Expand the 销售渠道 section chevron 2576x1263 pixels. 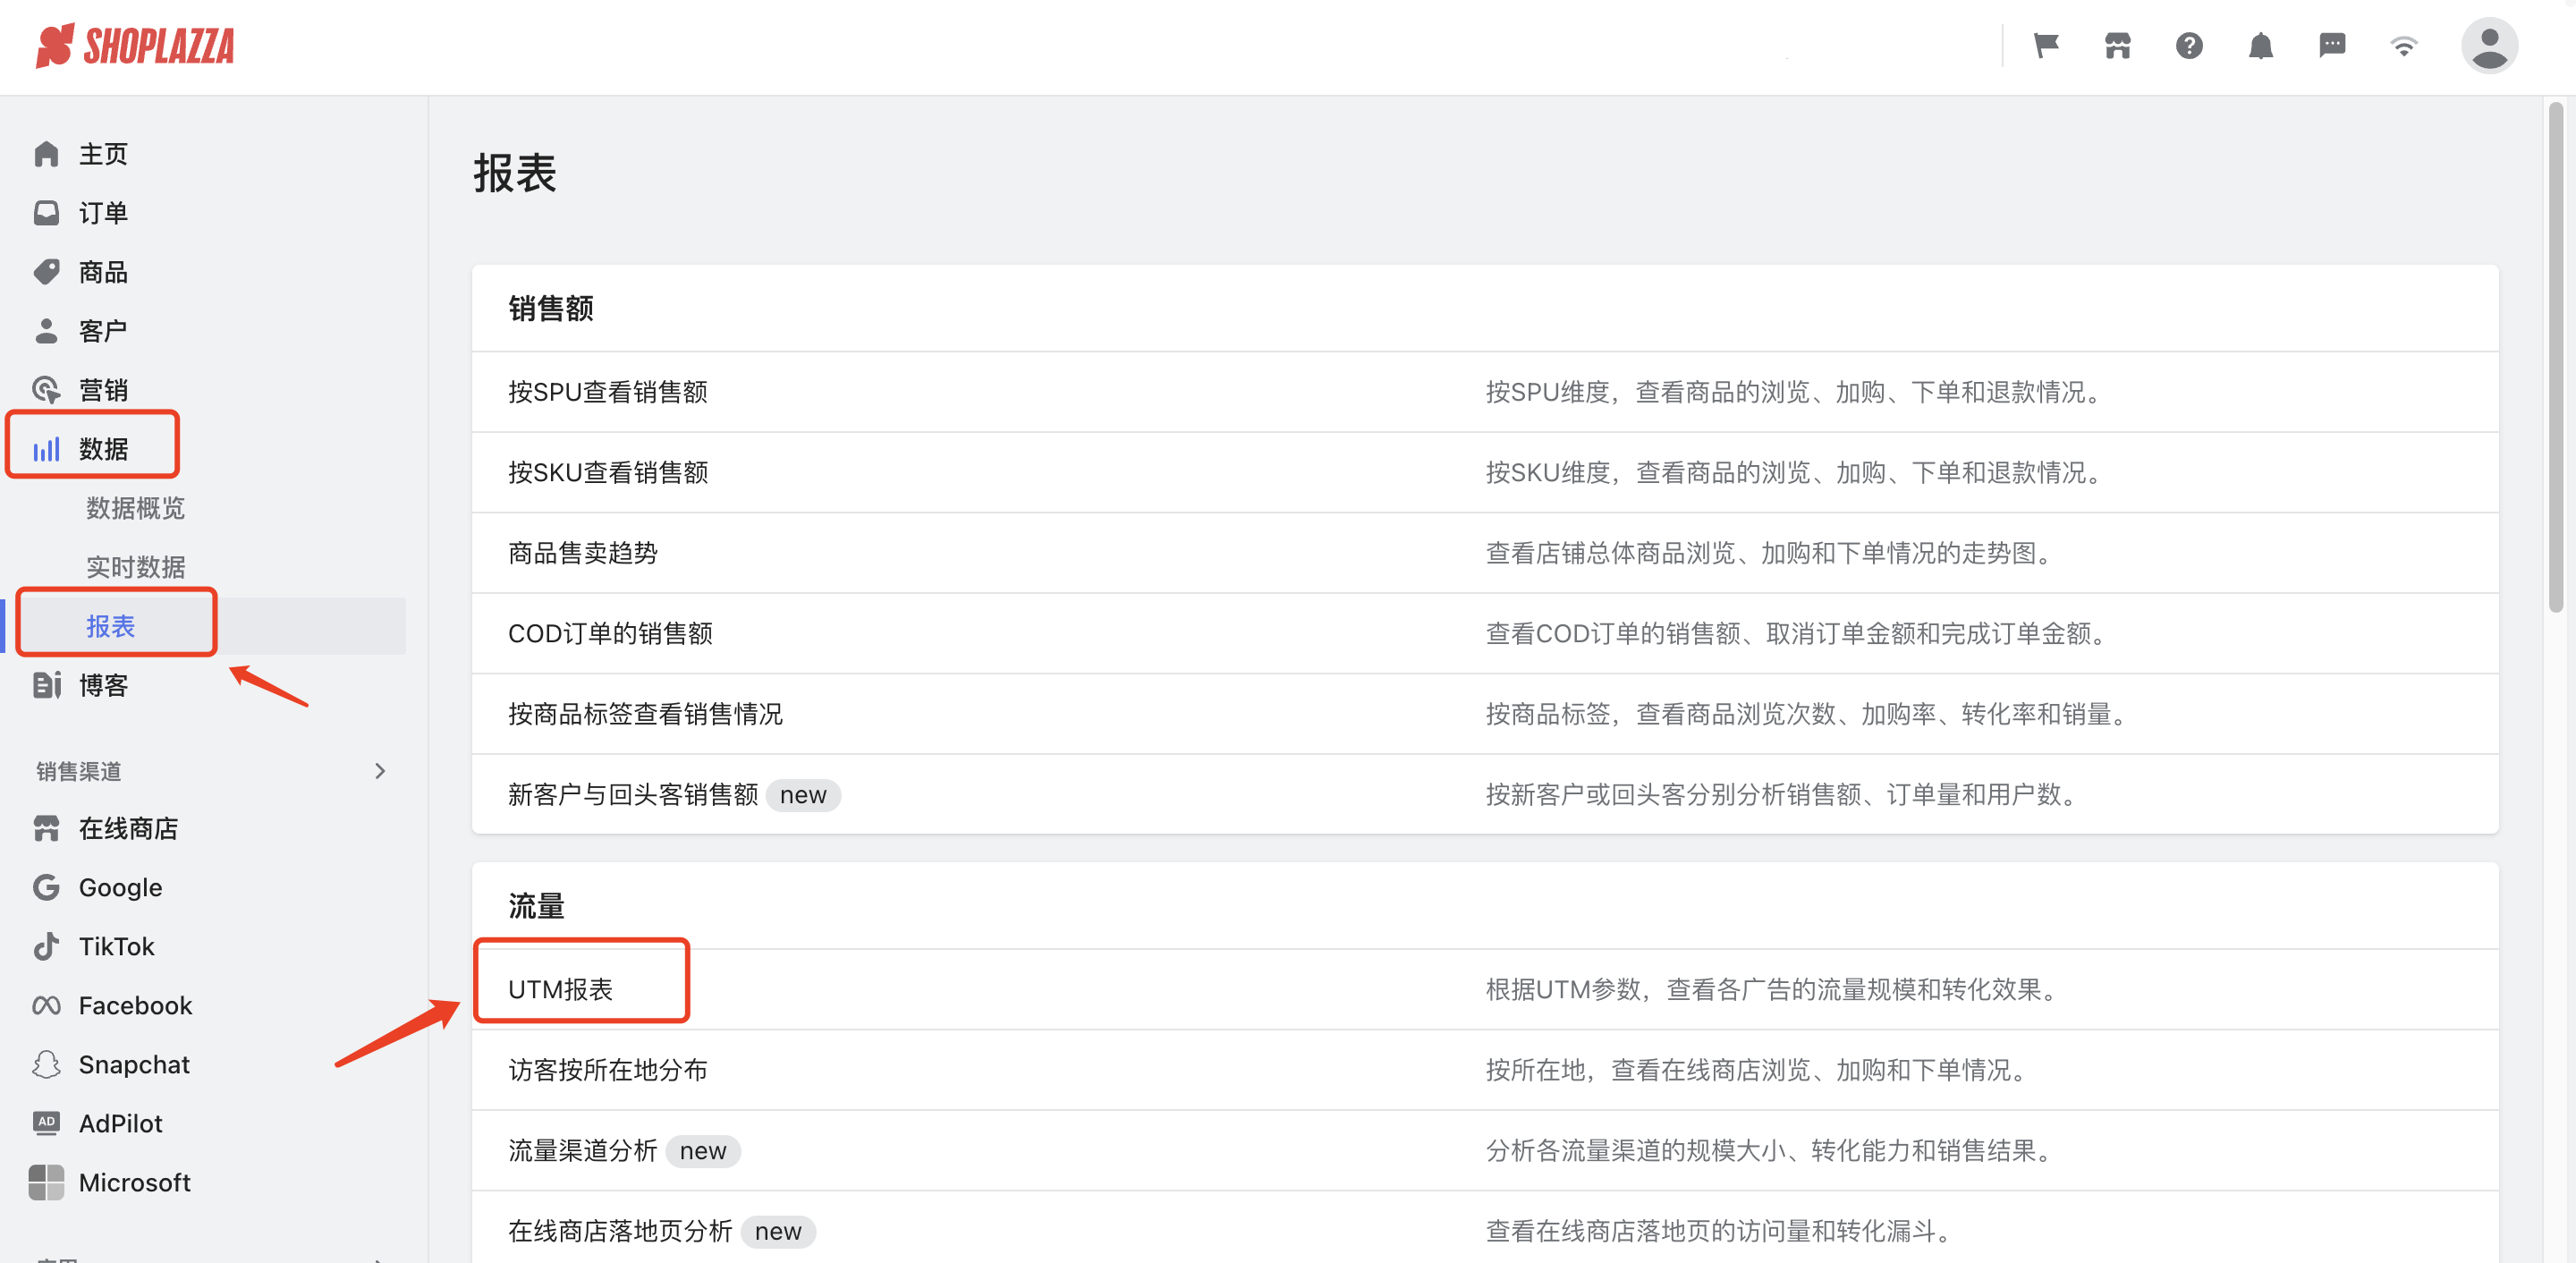(379, 771)
